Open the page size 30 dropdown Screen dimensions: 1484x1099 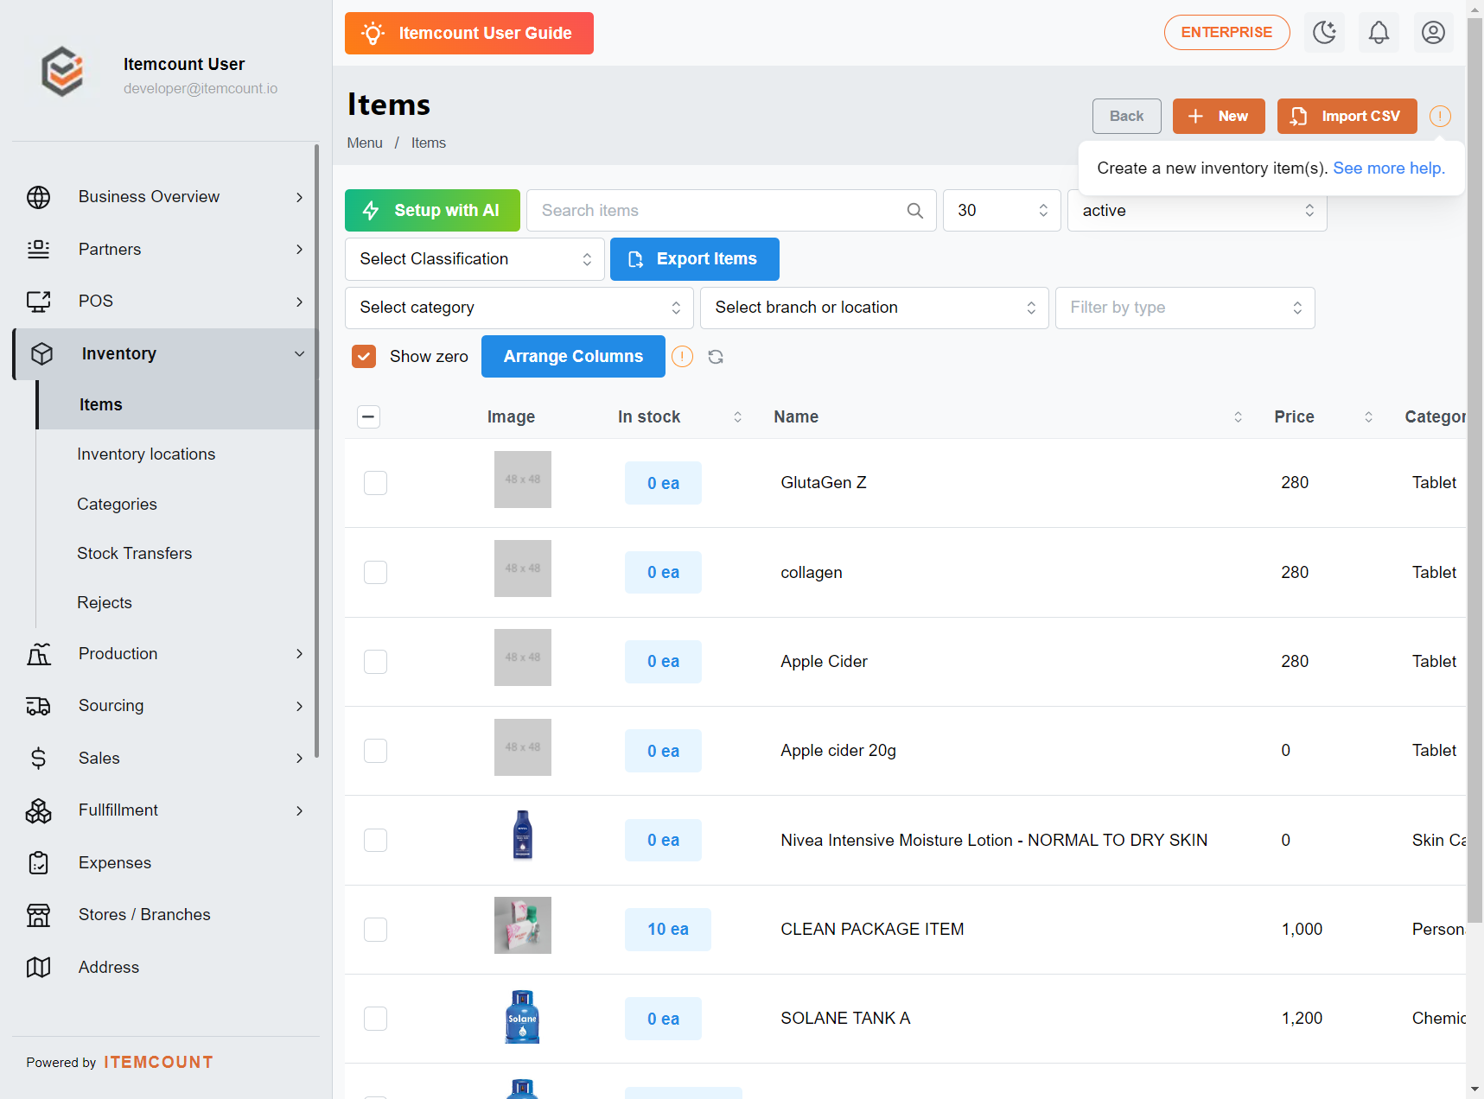pyautogui.click(x=1002, y=211)
